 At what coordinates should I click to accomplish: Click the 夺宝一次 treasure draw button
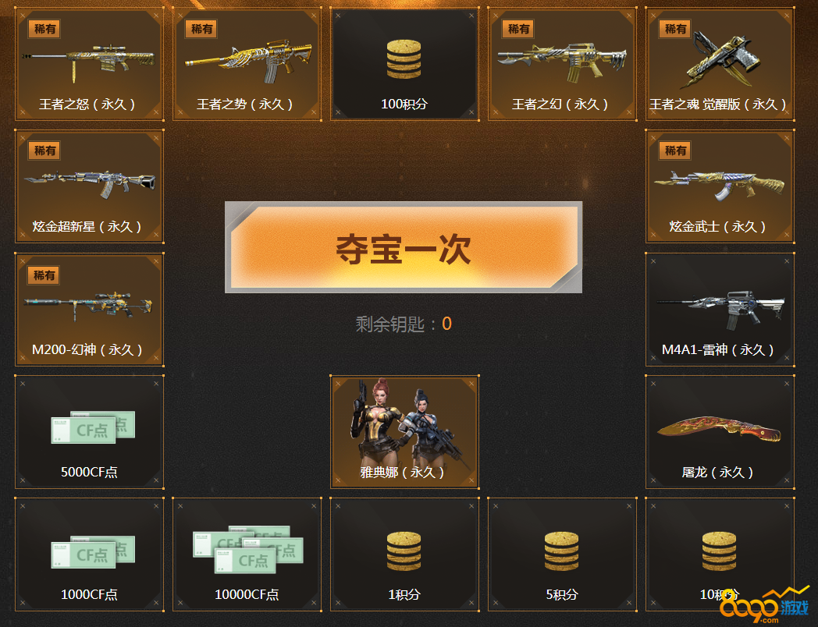(404, 247)
